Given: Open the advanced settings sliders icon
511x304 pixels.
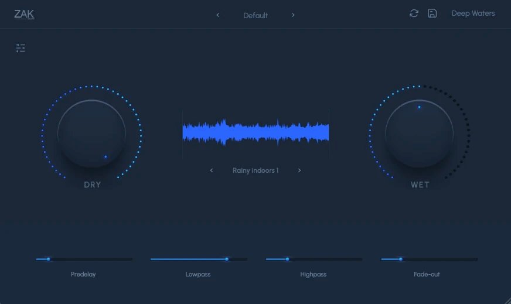Looking at the screenshot, I should click(x=21, y=48).
